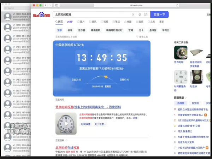Open the 民生榜 hot list tab

point(195,103)
